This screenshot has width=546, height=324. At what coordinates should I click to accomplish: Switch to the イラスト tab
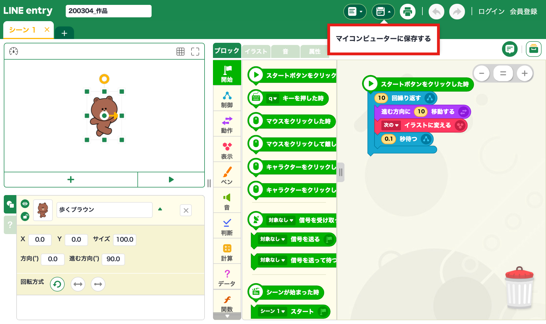pyautogui.click(x=256, y=51)
